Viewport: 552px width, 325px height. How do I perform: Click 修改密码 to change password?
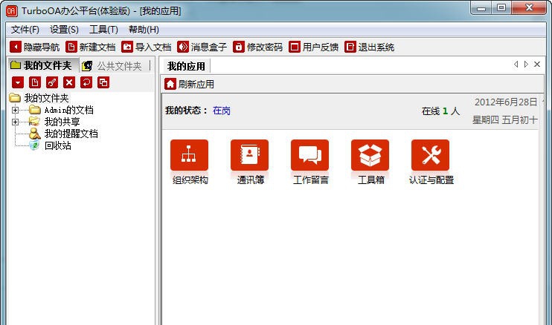click(x=258, y=47)
